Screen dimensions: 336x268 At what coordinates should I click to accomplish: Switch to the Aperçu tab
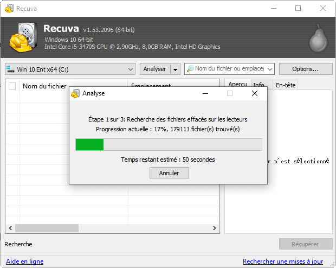click(237, 84)
